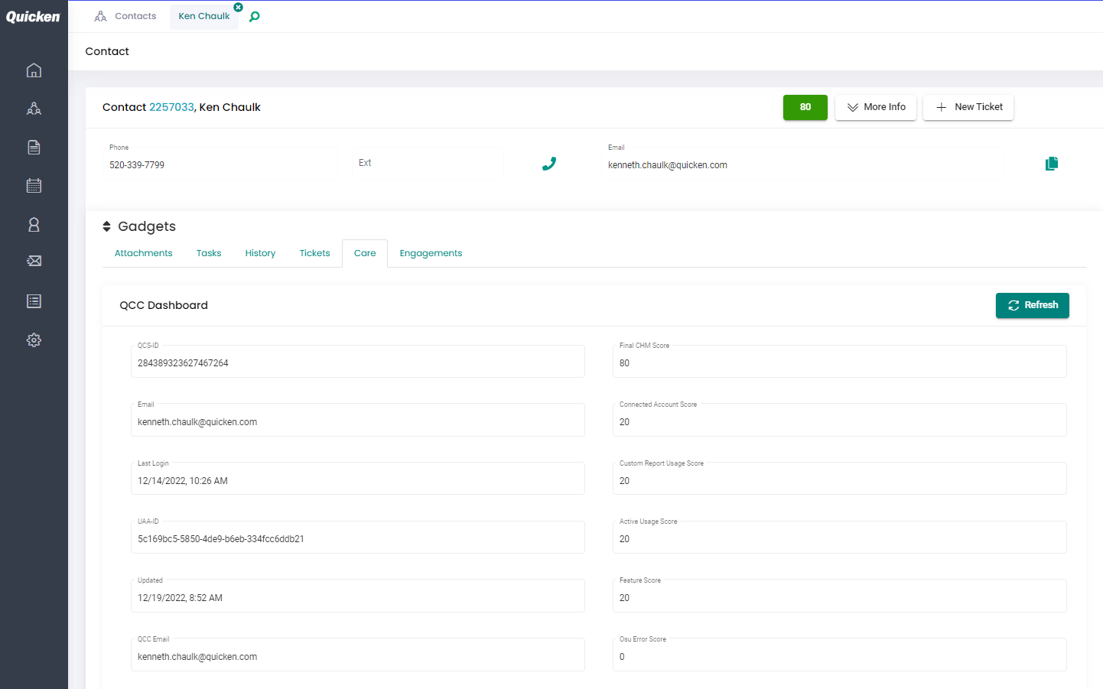Click the user profile sidebar icon
The image size is (1103, 689).
[x=34, y=225]
